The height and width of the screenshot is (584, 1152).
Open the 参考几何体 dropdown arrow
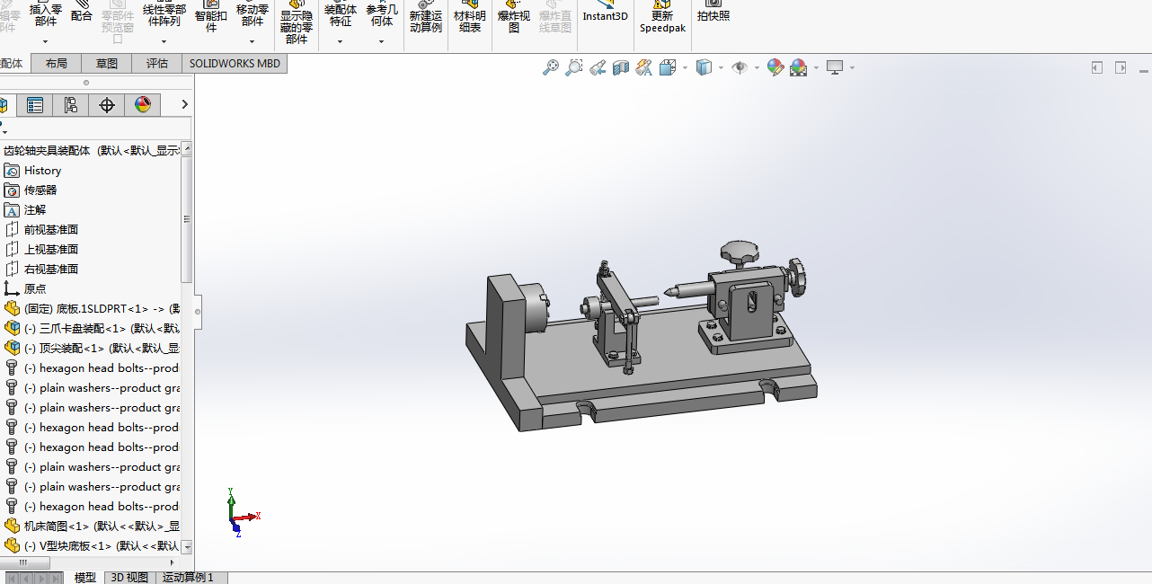(381, 41)
